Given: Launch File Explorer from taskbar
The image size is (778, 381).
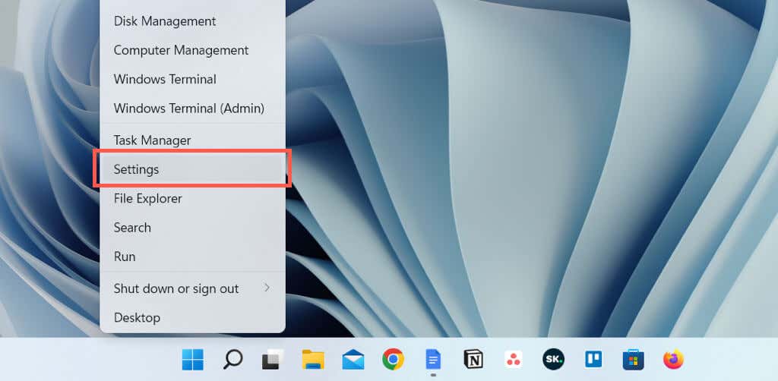Looking at the screenshot, I should coord(313,359).
